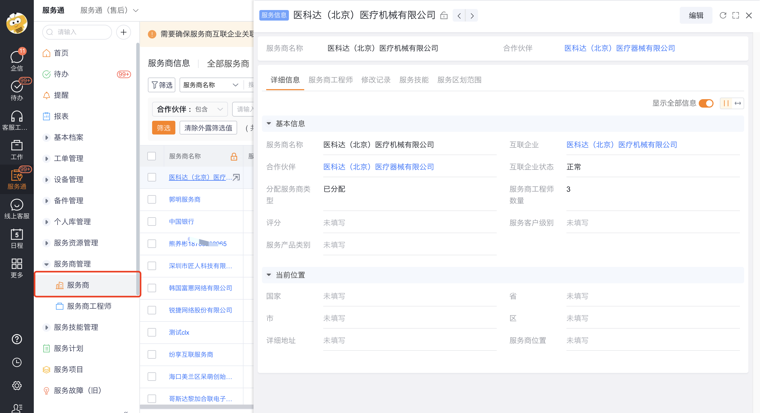The height and width of the screenshot is (413, 760).
Task: Toggle the 显示全部信息 switch
Action: point(706,103)
